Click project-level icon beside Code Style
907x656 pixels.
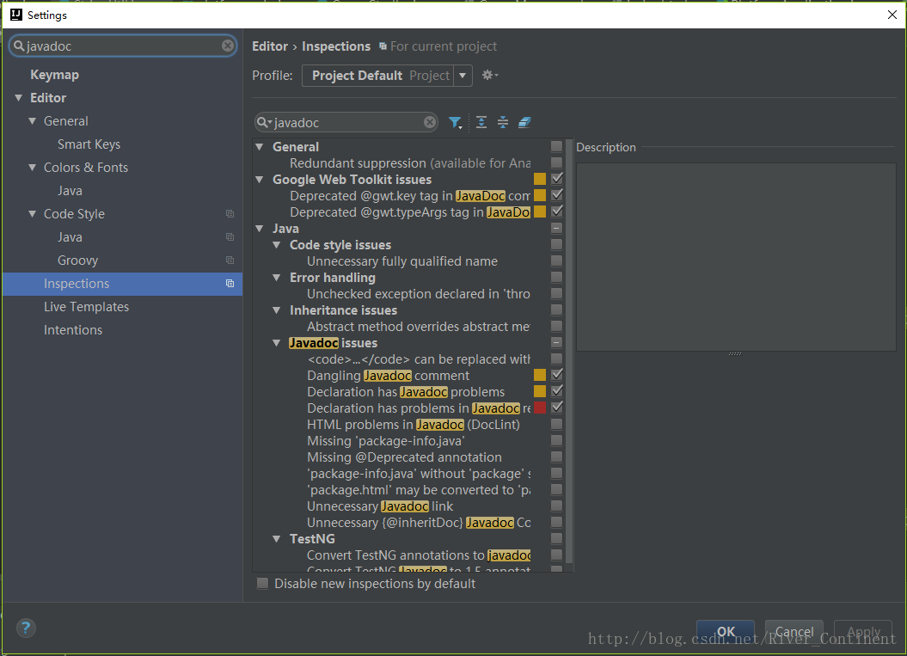230,214
